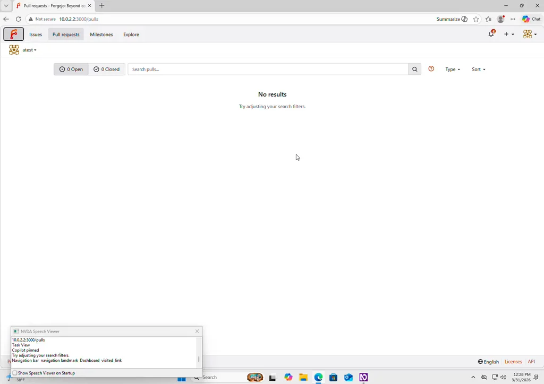Open a new browser tab
This screenshot has height=384, width=544.
pyautogui.click(x=101, y=5)
